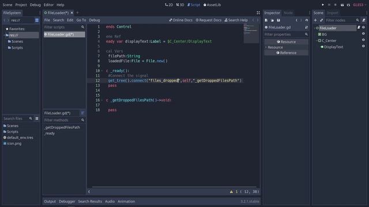Toggle the script panel with left arrow
The image size is (369, 207).
pyautogui.click(x=89, y=191)
